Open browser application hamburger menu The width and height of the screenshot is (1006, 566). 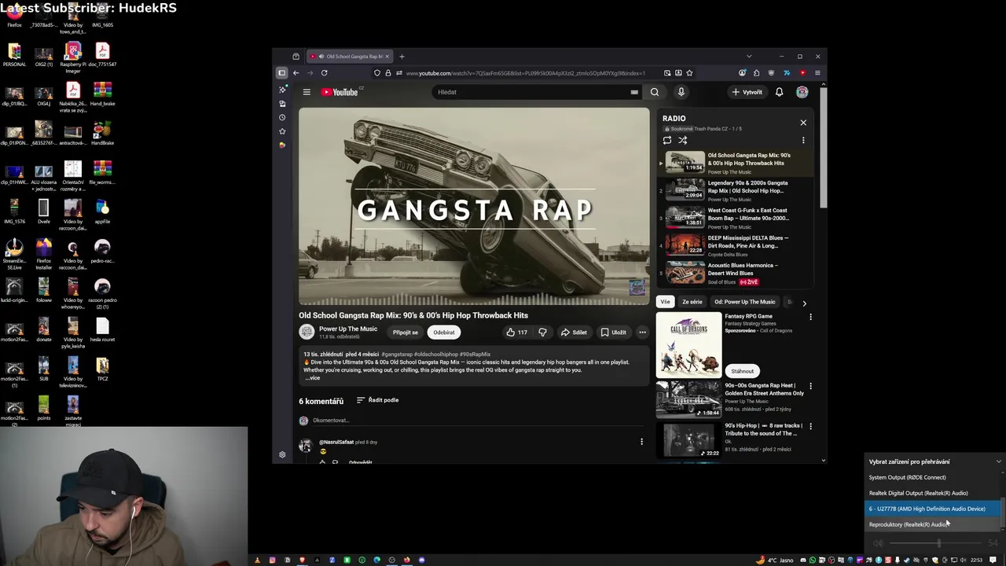[817, 73]
